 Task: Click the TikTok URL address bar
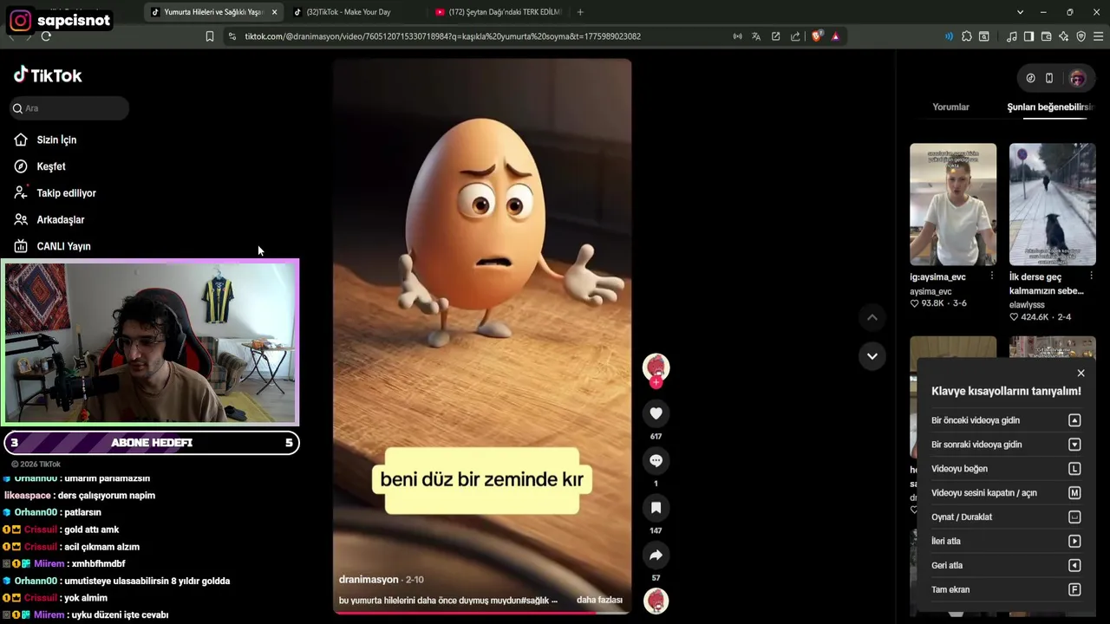tap(442, 36)
